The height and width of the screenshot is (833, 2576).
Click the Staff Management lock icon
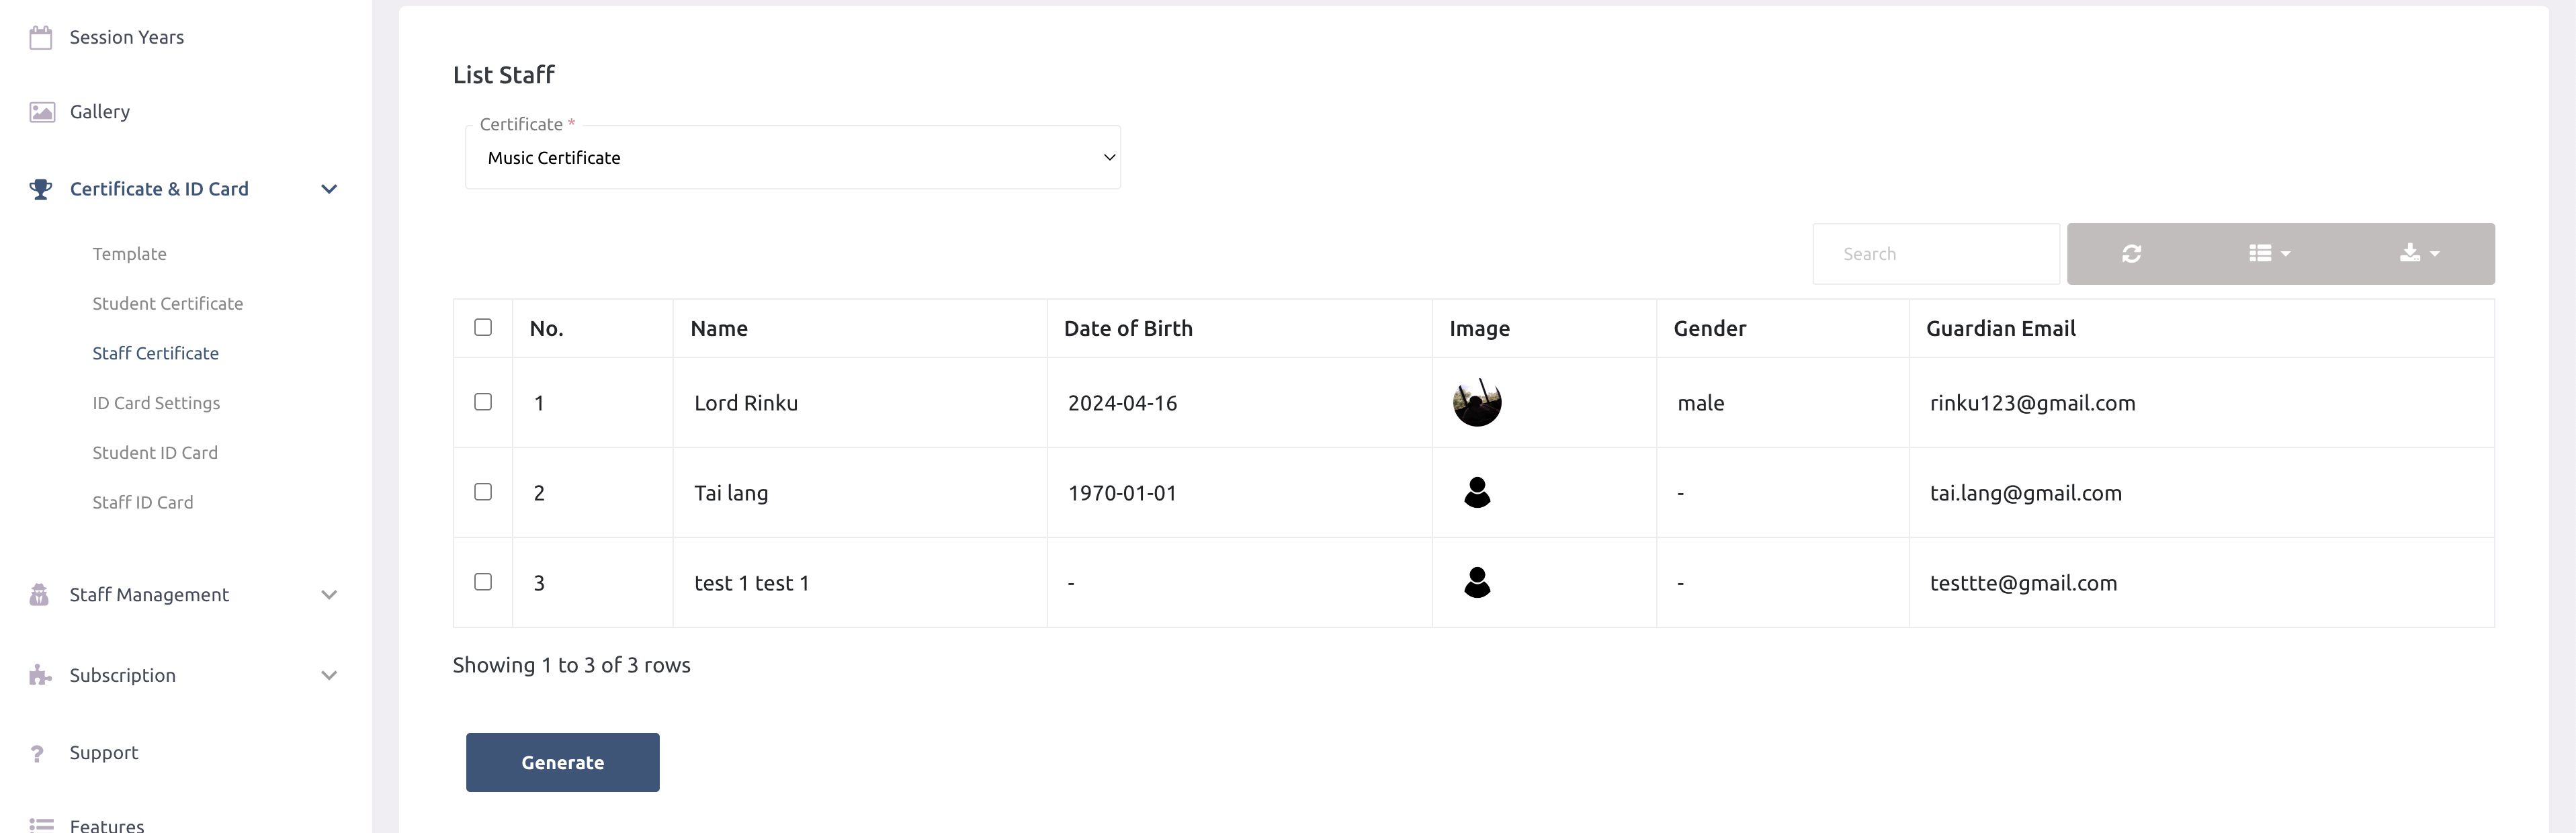coord(41,595)
